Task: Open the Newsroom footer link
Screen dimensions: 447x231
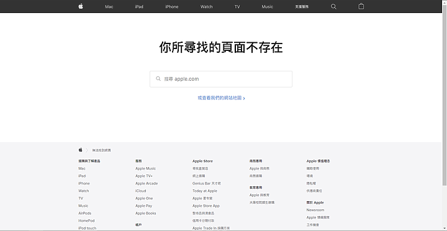Action: click(x=315, y=210)
